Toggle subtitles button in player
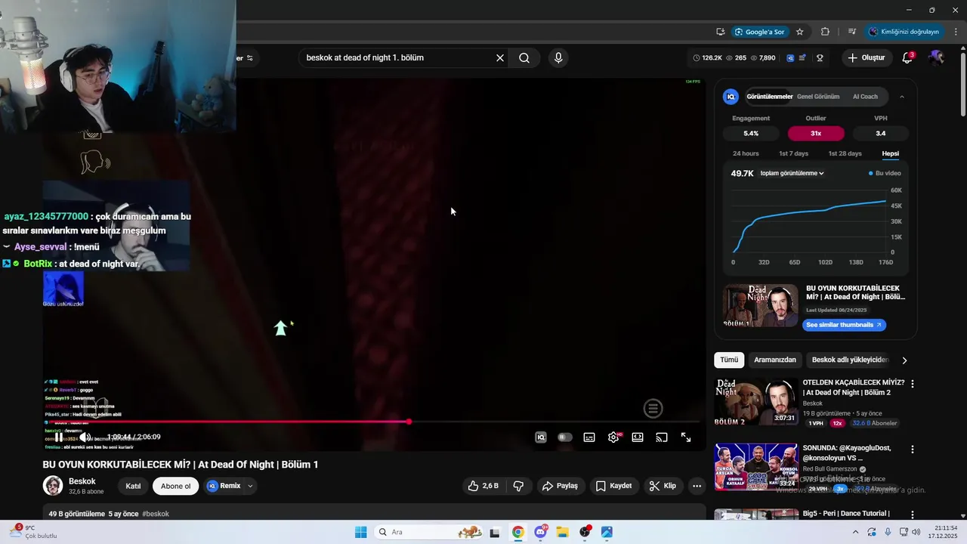This screenshot has height=544, width=967. [x=589, y=437]
